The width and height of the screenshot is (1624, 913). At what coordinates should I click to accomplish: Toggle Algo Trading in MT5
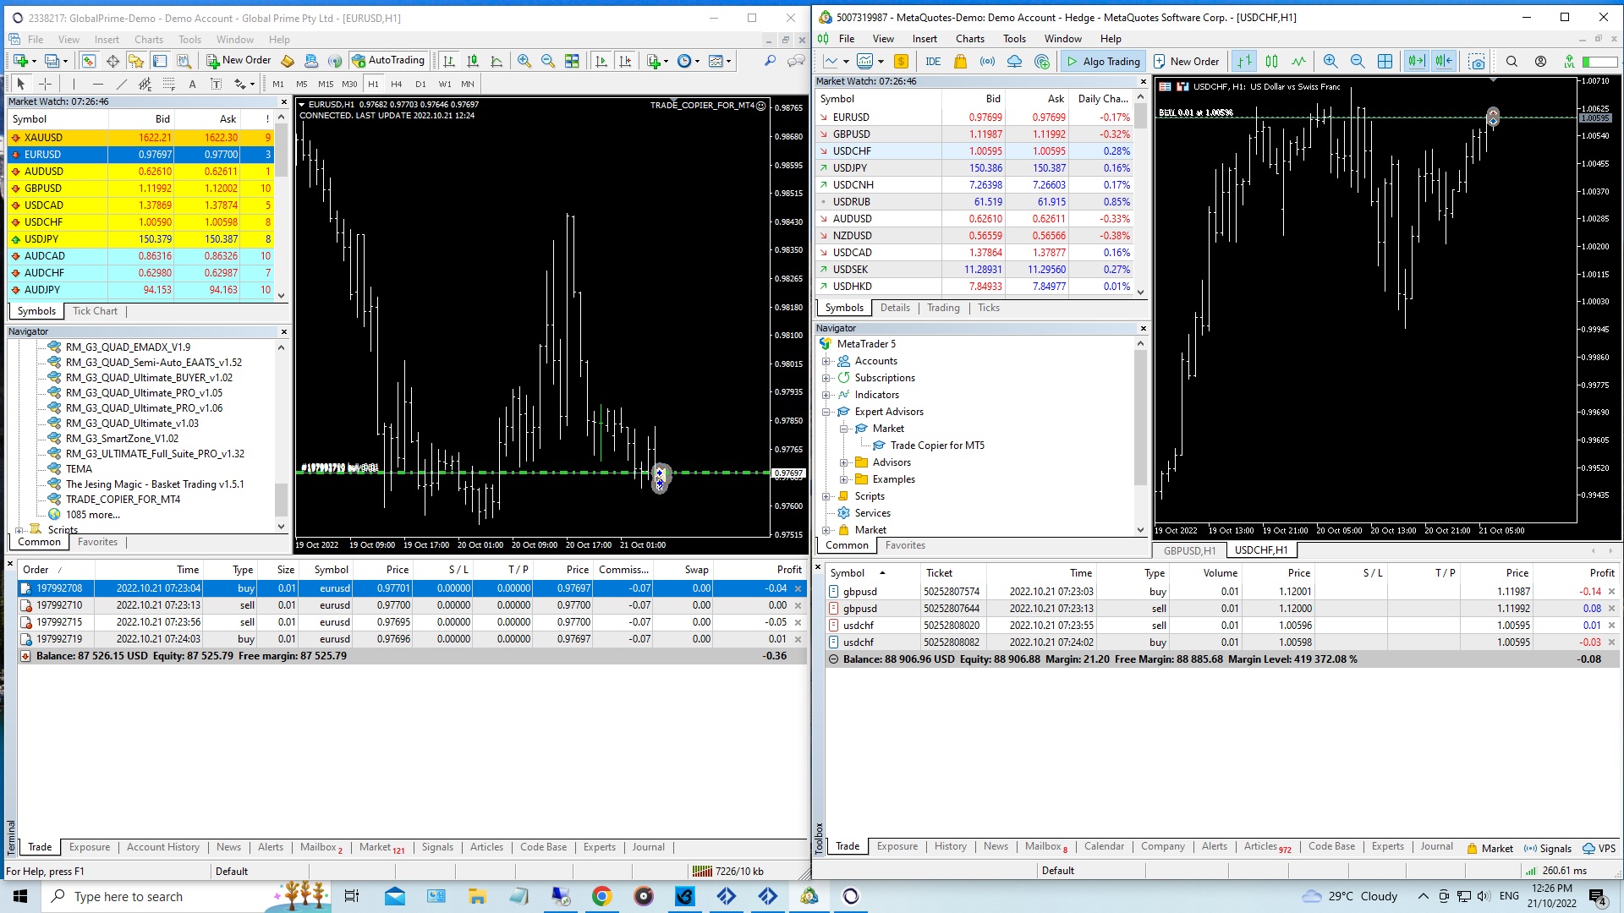tap(1103, 62)
